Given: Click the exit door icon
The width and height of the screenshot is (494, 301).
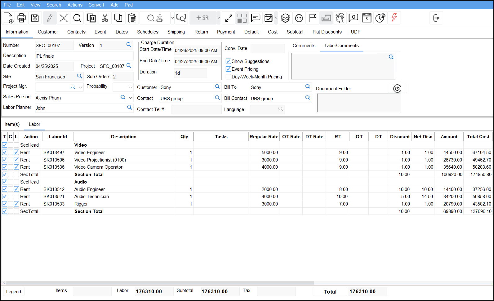Looking at the screenshot, I should click(x=436, y=18).
